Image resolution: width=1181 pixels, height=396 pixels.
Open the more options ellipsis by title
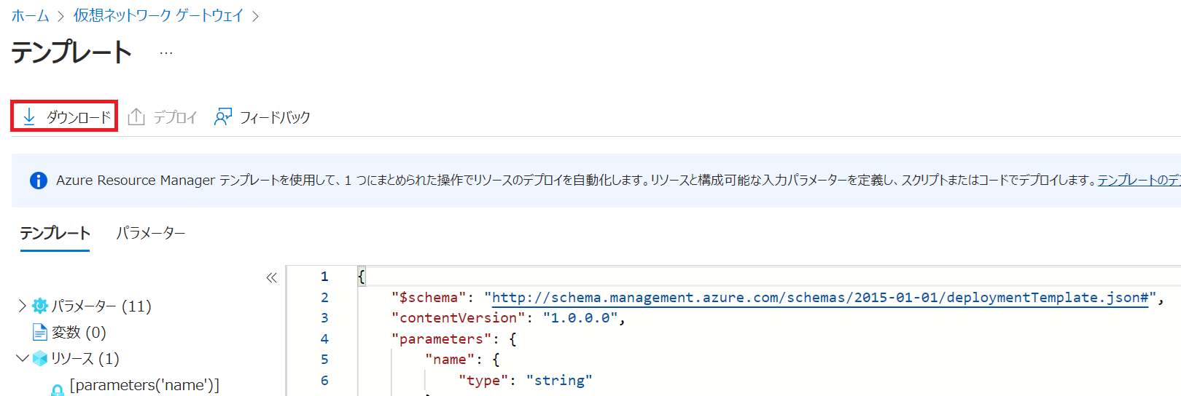[166, 53]
